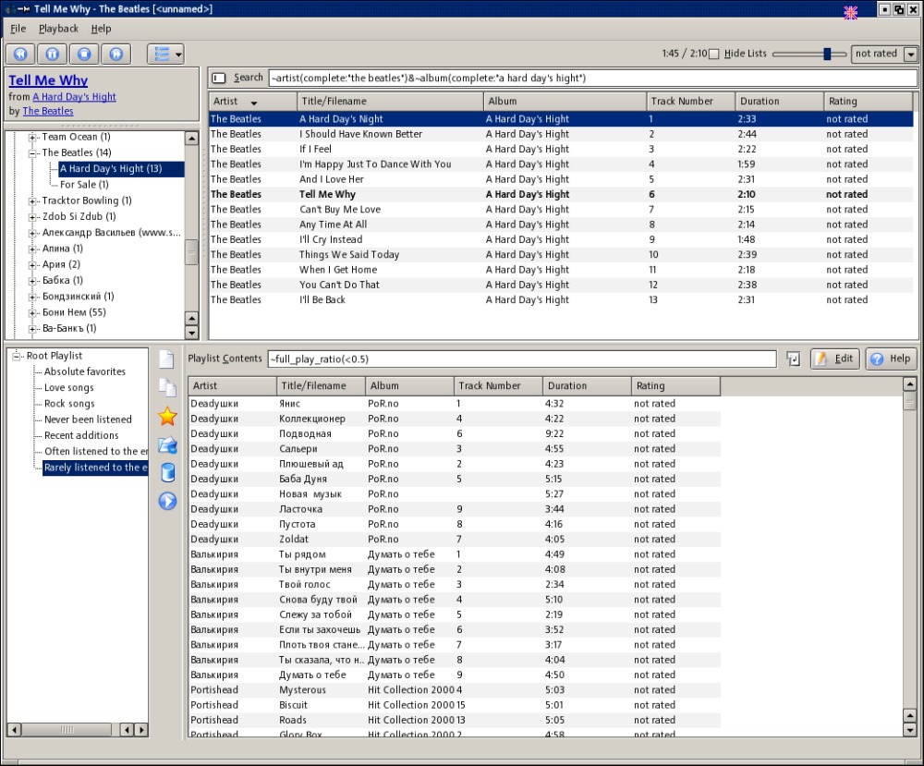Adjust the slider next to Hide Lists
Viewport: 924px width, 766px height.
(x=827, y=54)
